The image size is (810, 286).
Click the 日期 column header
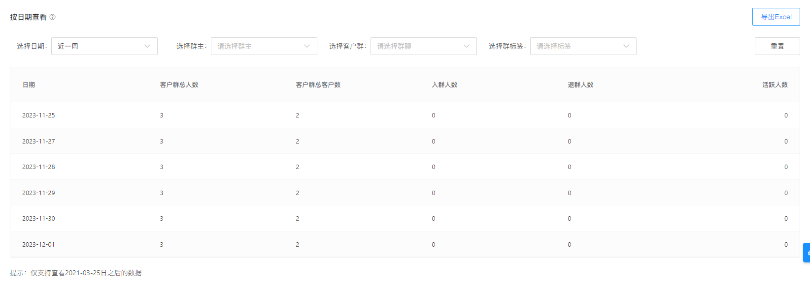(29, 85)
